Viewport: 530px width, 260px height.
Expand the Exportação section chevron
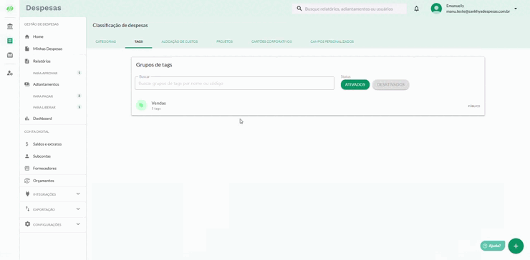pyautogui.click(x=78, y=209)
